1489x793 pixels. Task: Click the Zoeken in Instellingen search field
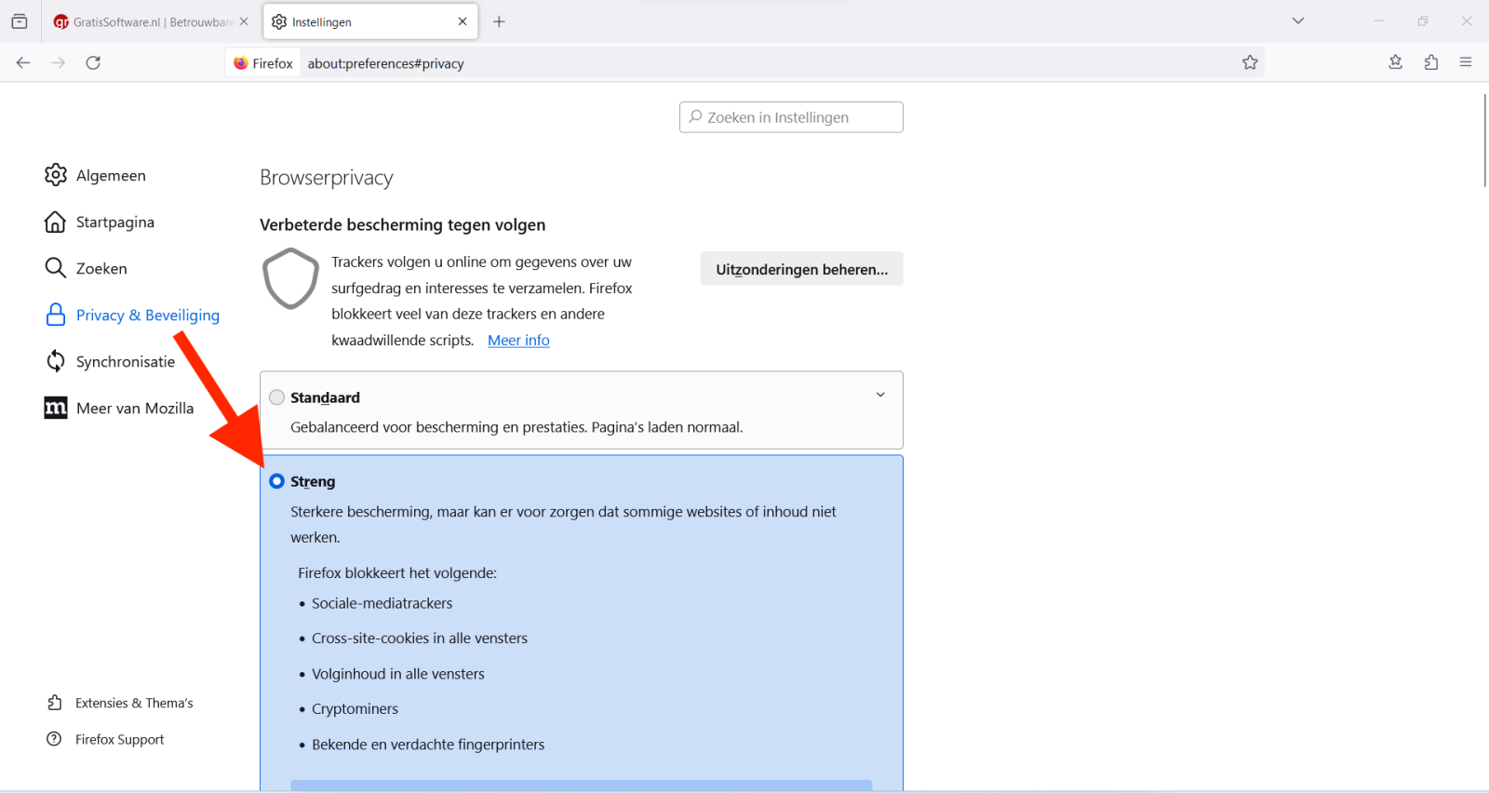(x=791, y=117)
